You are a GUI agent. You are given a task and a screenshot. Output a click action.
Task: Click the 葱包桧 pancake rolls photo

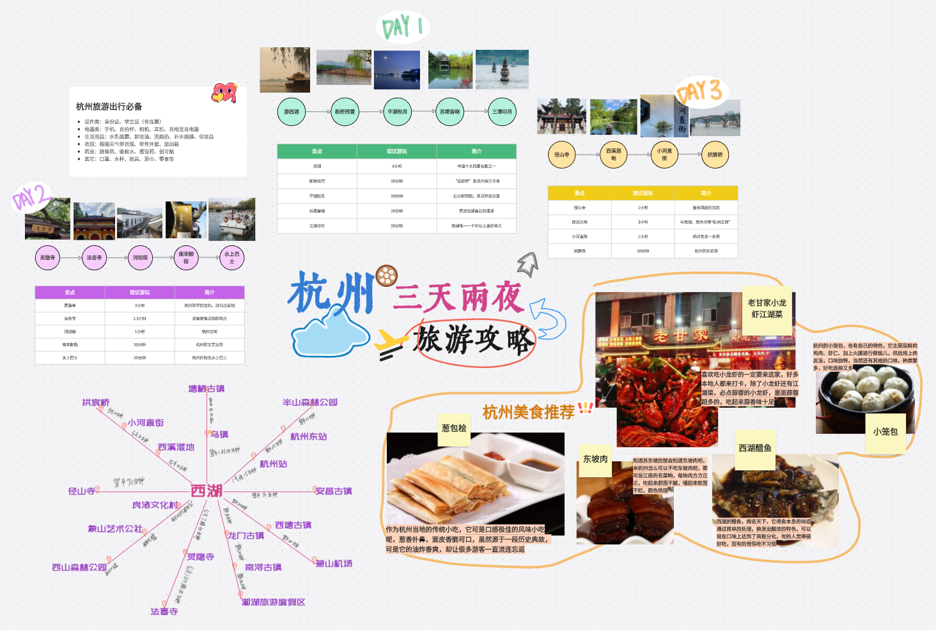coord(475,484)
